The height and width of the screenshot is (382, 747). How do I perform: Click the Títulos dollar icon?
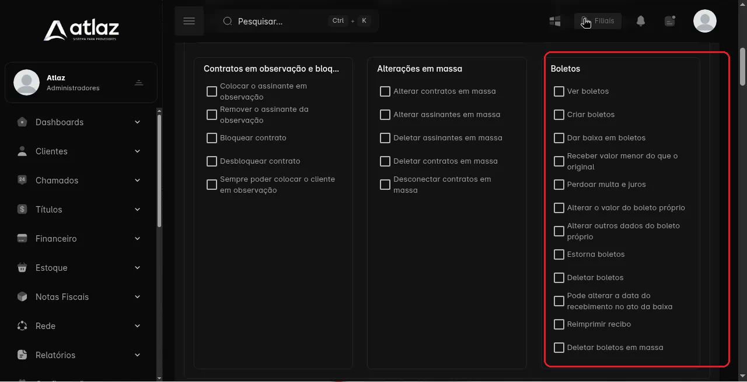[22, 209]
